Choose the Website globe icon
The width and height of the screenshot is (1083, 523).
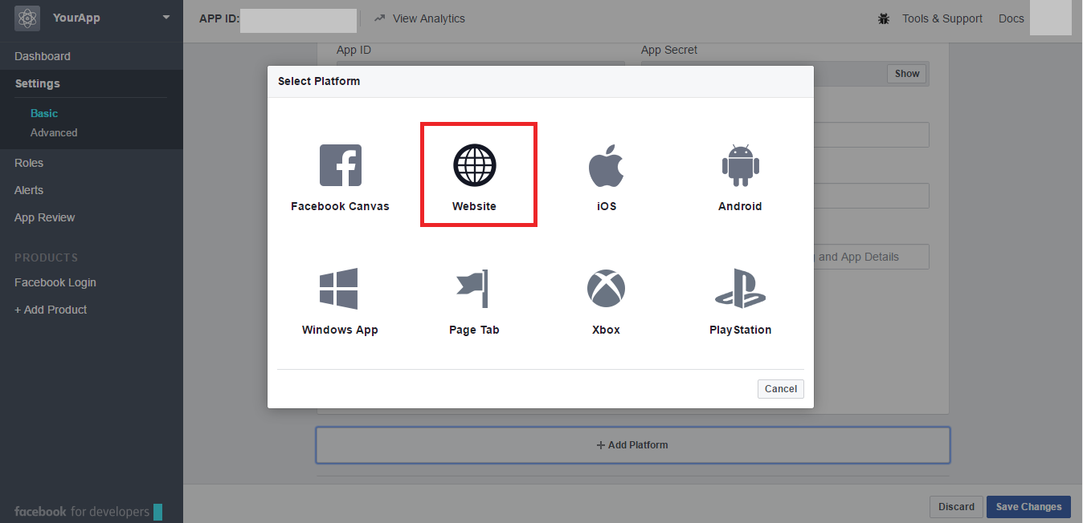click(475, 165)
